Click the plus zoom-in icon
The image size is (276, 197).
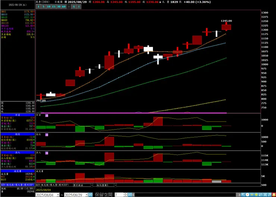click(256, 195)
